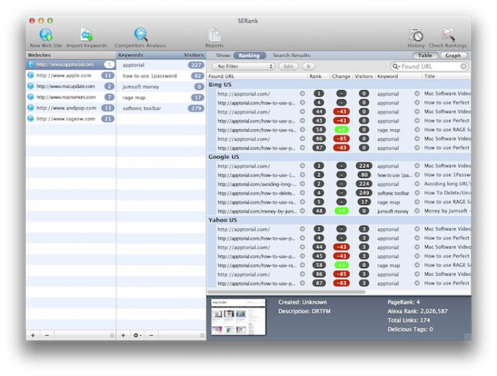The height and width of the screenshot is (376, 497).
Task: Sort by the Title column header
Action: (x=447, y=76)
